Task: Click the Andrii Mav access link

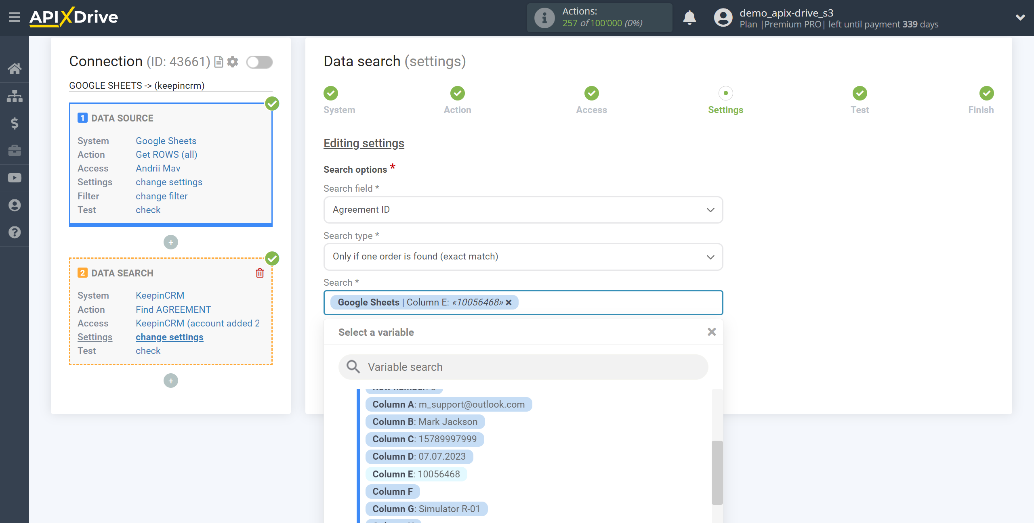Action: pos(158,168)
